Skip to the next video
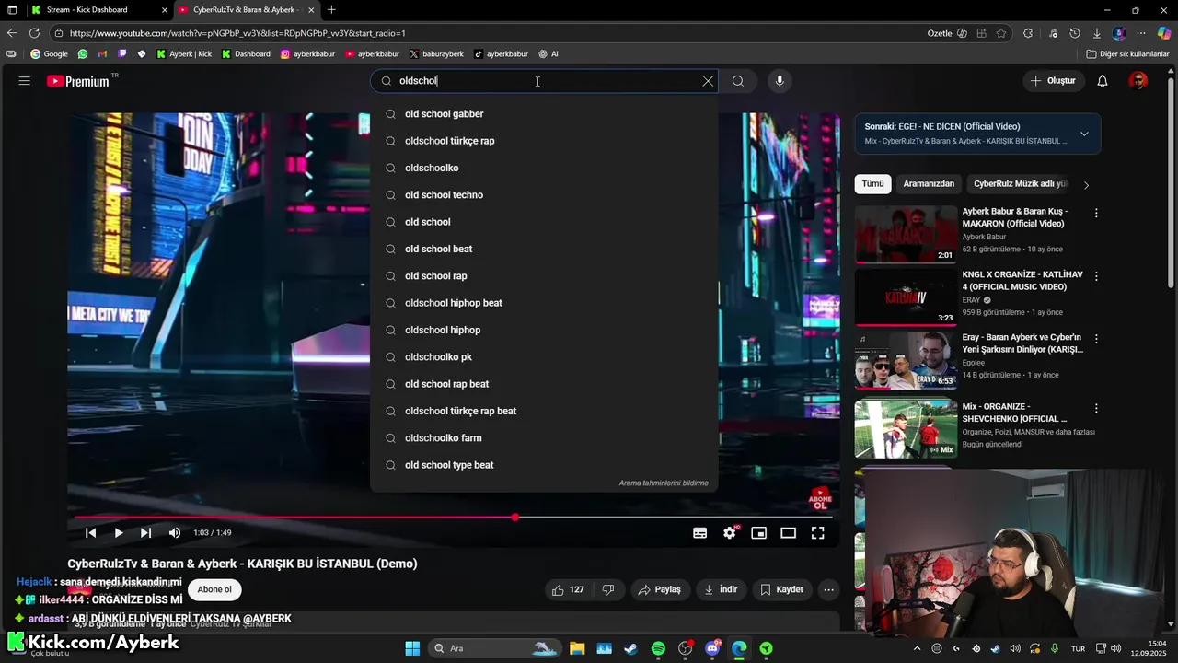1178x663 pixels. click(x=145, y=532)
